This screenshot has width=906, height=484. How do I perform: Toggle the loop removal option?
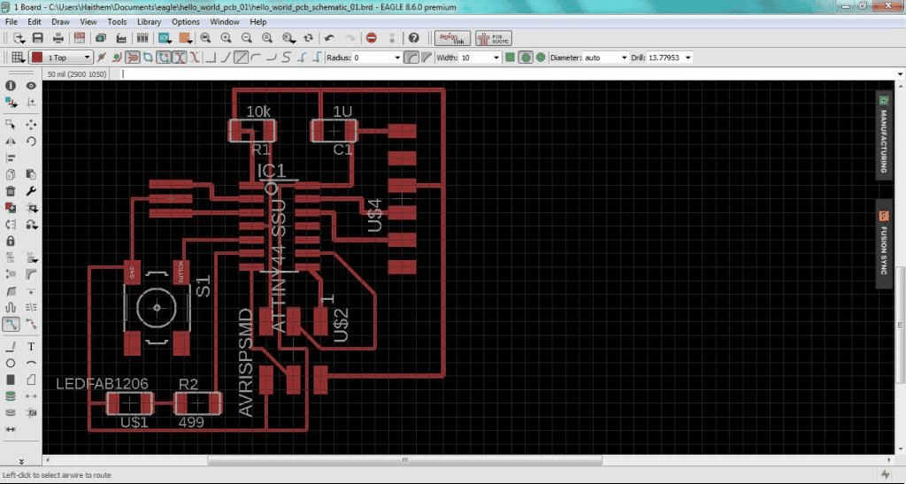pos(164,58)
